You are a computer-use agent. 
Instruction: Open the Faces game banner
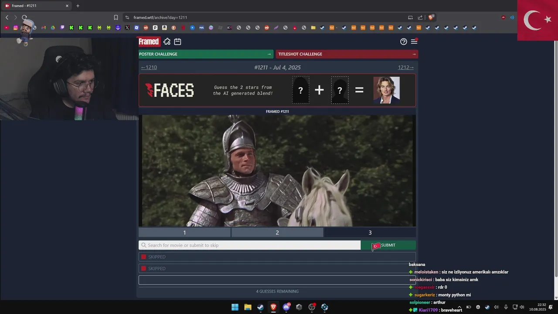pyautogui.click(x=277, y=90)
